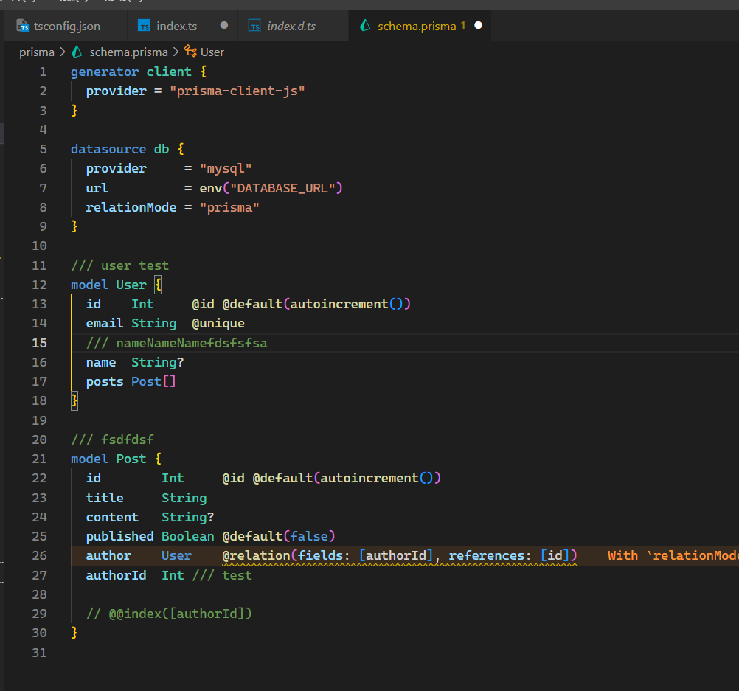Open the schema.prisma breadcrumb dropdown

pos(128,52)
